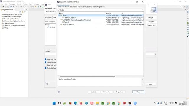Close the Installation Details dialog via Close button

tap(138, 92)
